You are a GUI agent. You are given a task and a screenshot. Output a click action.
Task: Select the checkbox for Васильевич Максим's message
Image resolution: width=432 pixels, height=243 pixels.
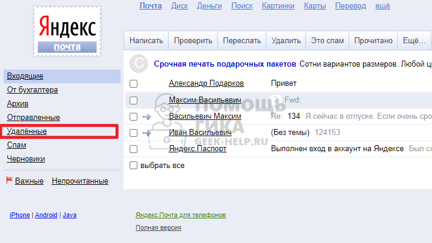[x=133, y=116]
